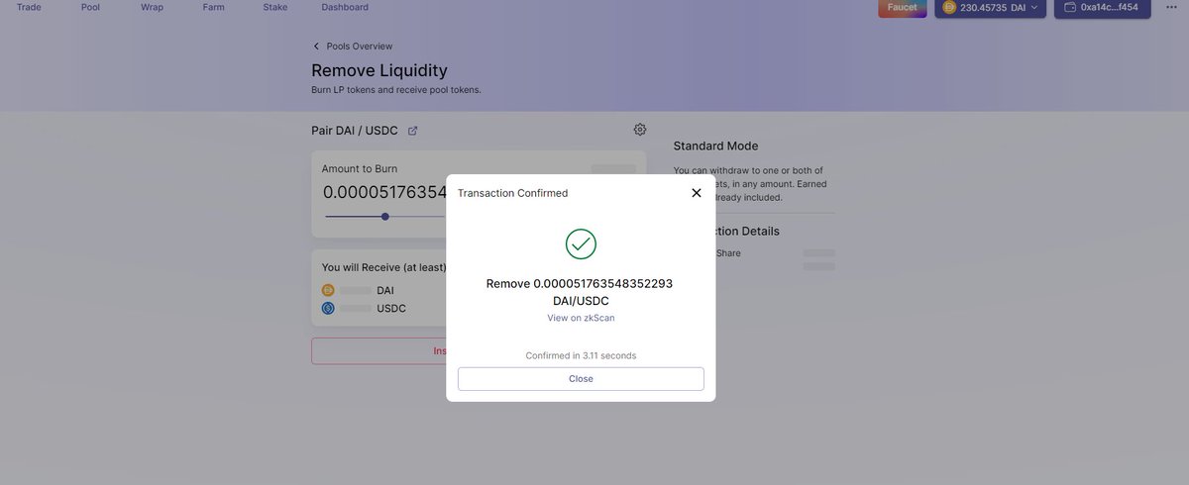
Task: Click 'Burn LP tokens and receive pool tokens' text
Action: coord(396,90)
